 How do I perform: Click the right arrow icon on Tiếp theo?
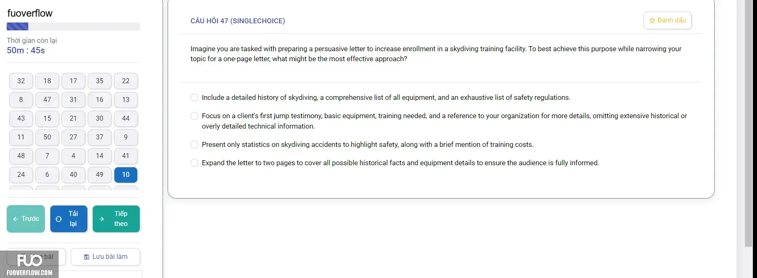coord(101,219)
